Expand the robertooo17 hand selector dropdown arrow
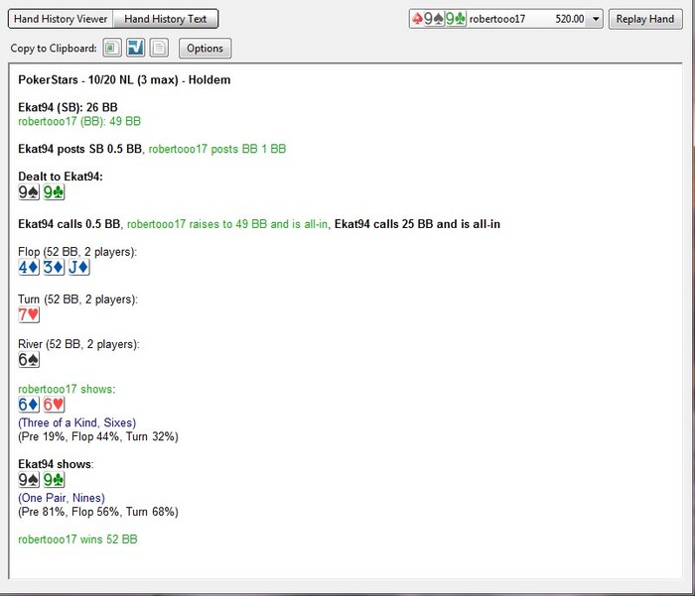Image resolution: width=695 pixels, height=596 pixels. point(596,19)
